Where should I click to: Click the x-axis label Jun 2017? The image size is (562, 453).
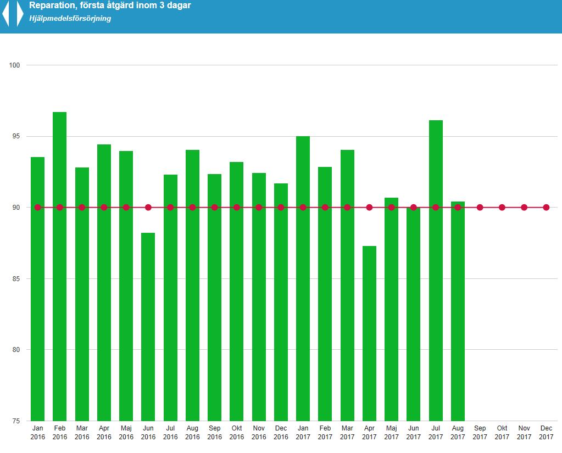coord(414,433)
